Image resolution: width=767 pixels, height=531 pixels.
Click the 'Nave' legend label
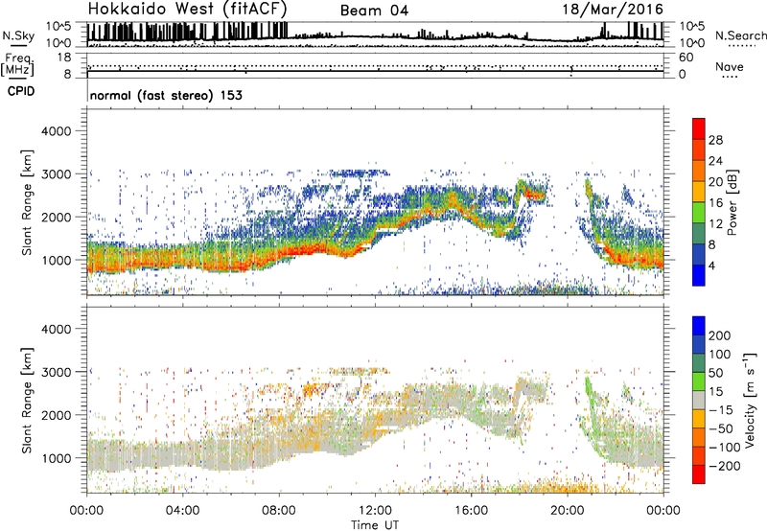pos(730,66)
